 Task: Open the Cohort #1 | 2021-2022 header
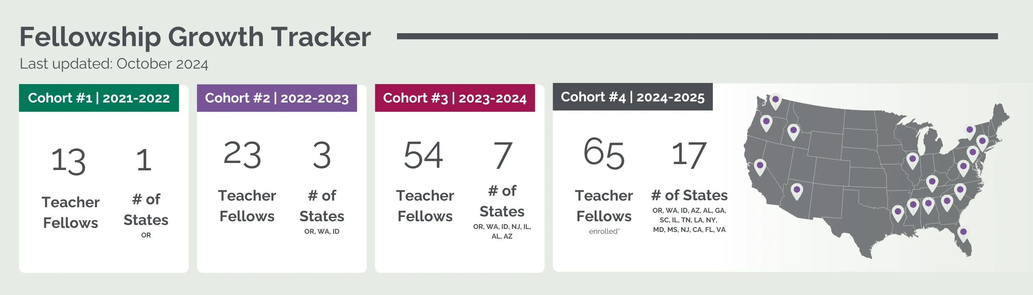click(99, 98)
